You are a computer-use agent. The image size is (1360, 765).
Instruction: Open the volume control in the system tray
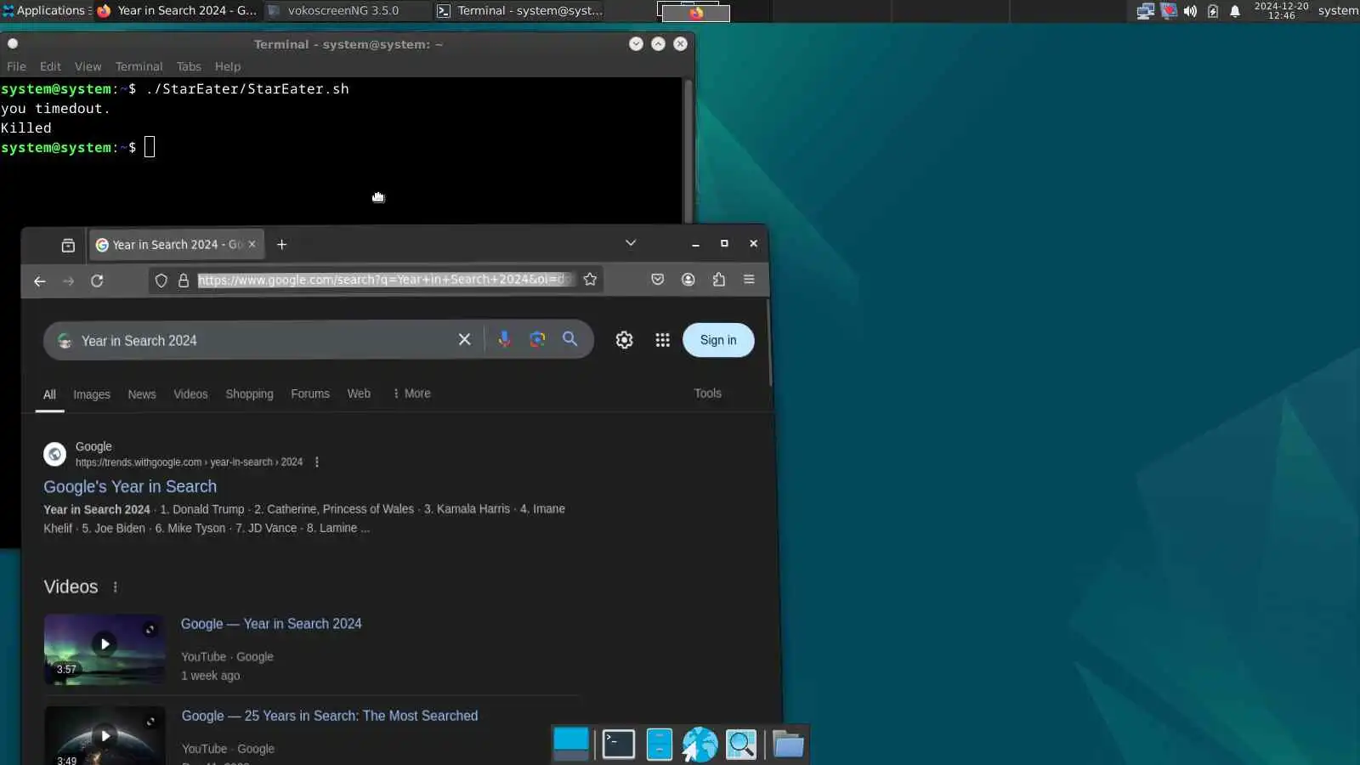coord(1190,11)
